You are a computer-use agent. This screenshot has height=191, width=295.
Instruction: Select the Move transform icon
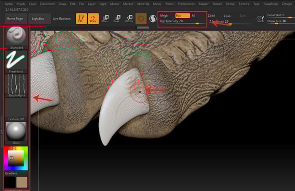tap(105, 19)
